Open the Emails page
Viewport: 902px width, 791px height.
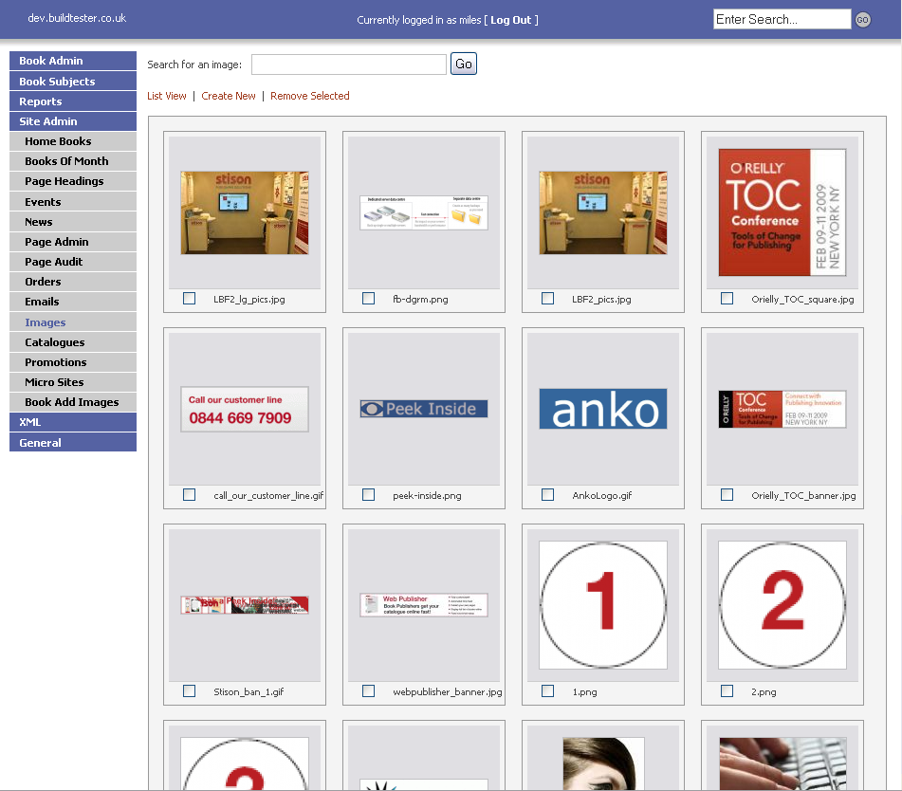point(73,302)
